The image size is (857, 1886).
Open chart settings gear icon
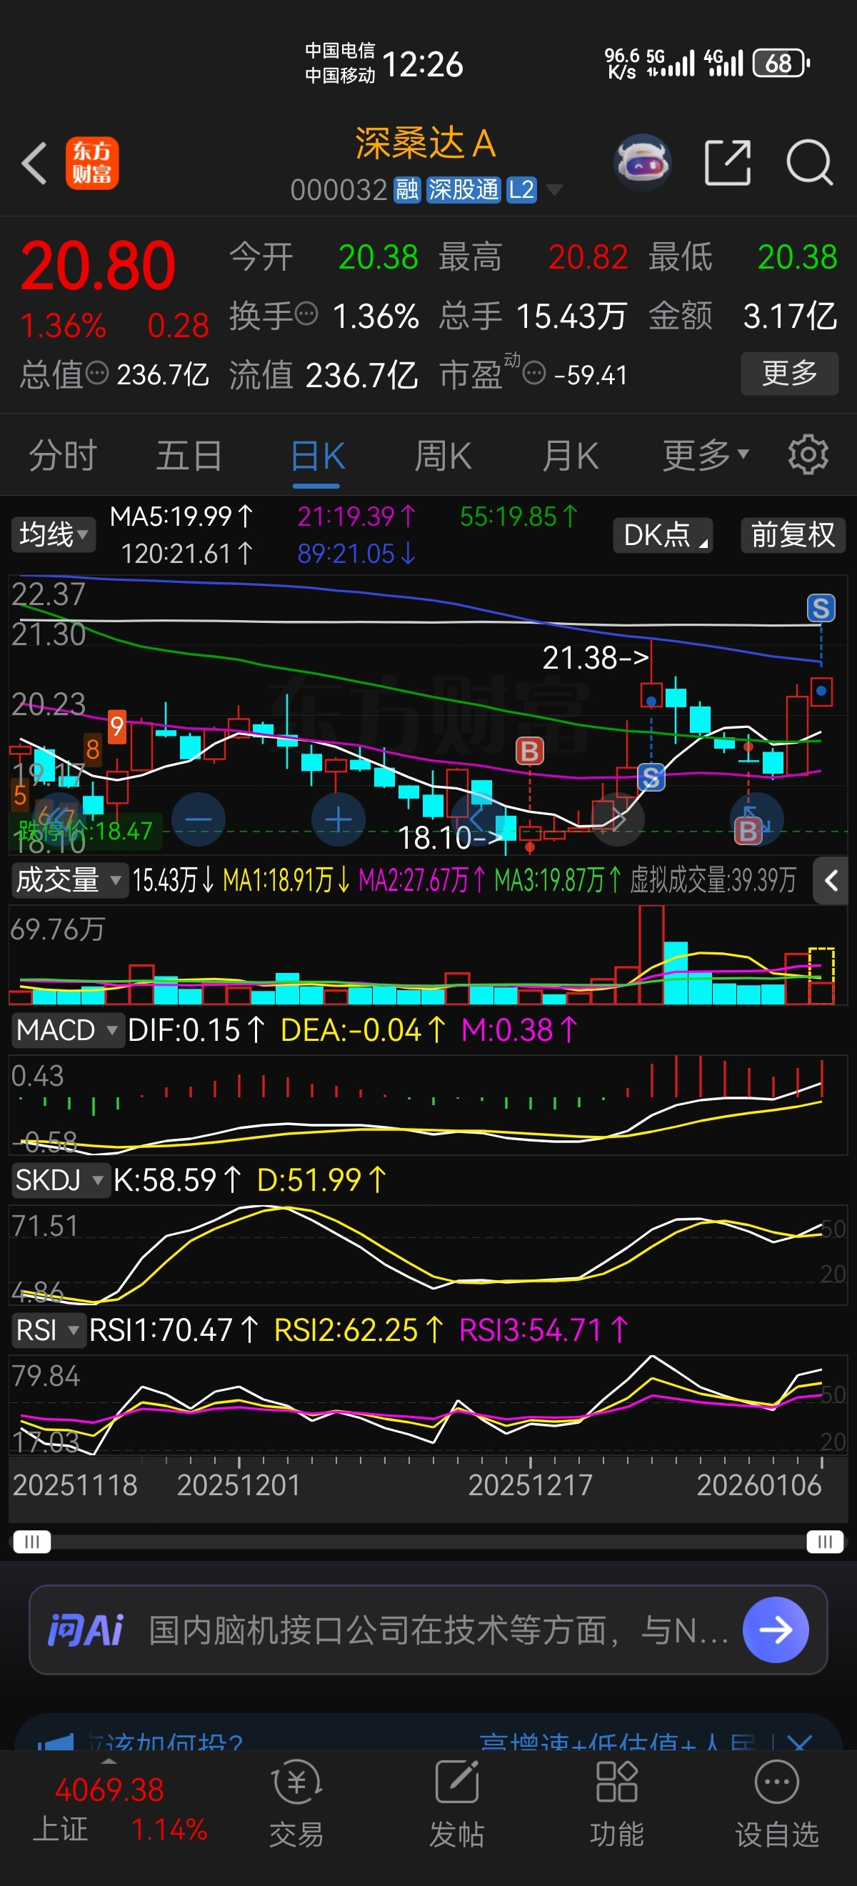click(x=808, y=454)
